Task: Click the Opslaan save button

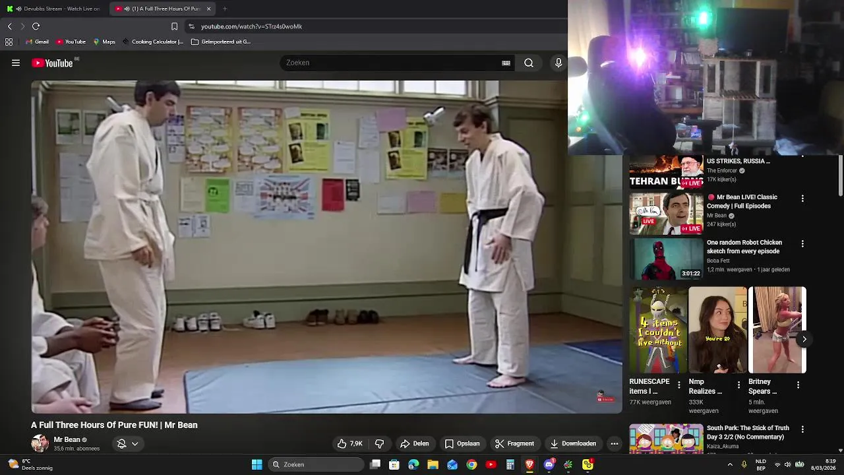Action: coord(462,443)
